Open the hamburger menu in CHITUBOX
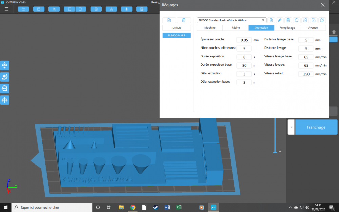339x212 pixels. pos(6,9)
